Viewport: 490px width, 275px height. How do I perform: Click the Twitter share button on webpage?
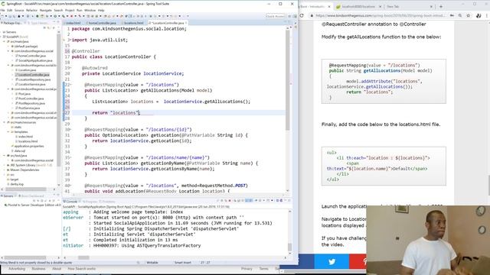[332, 261]
